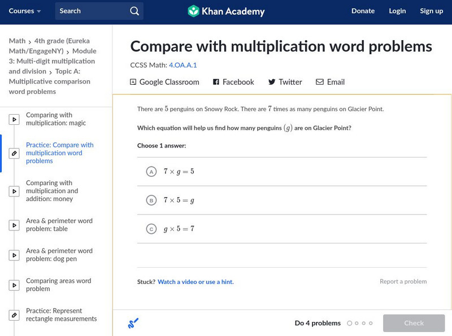
Task: Click the Facebook share icon
Action: pyautogui.click(x=216, y=82)
